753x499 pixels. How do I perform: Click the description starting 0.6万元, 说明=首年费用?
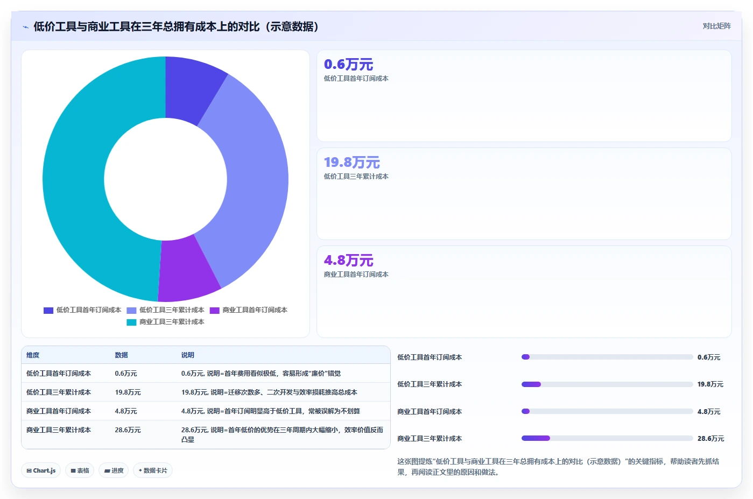[261, 374]
